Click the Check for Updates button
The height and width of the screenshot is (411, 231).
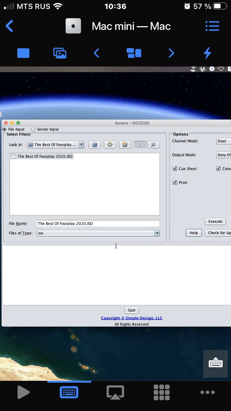click(x=218, y=233)
